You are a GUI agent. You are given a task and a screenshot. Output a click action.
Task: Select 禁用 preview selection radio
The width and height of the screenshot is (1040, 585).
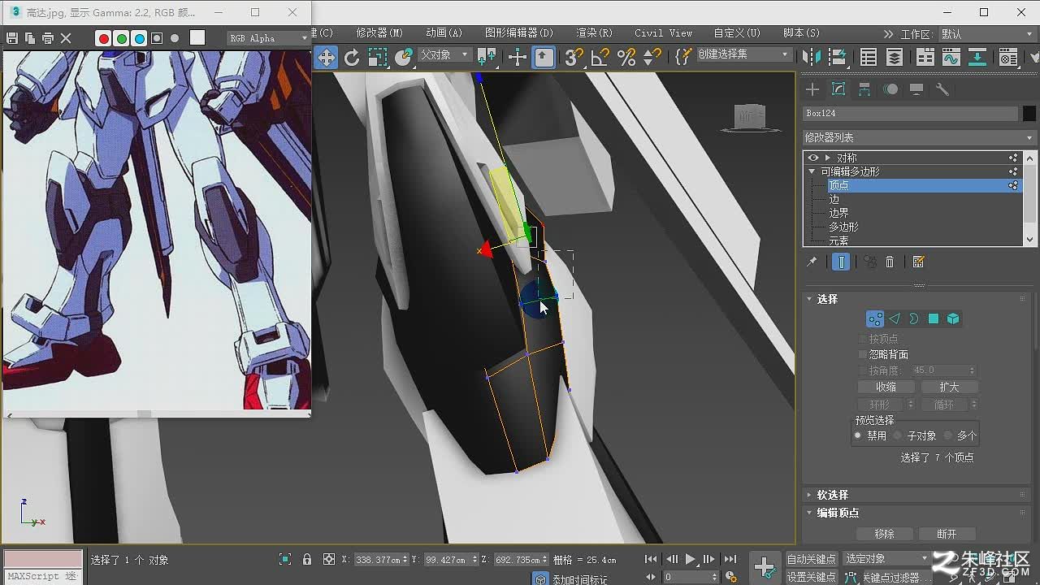[857, 435]
